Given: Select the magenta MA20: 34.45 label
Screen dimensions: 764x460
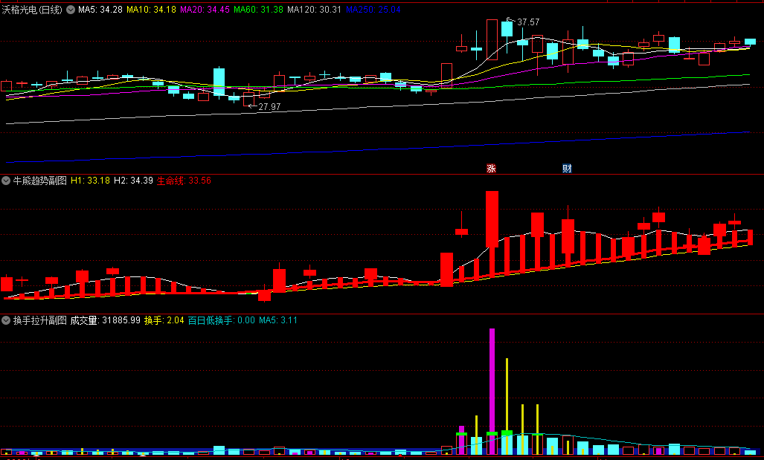Looking at the screenshot, I should (205, 9).
